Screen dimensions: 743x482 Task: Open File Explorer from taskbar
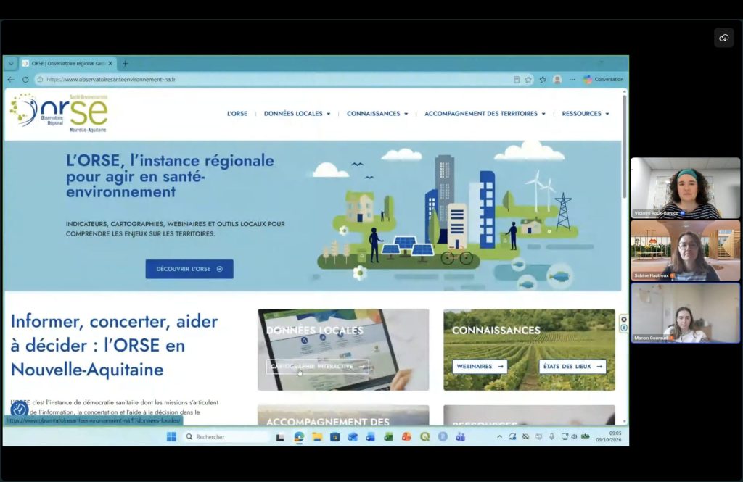coord(316,436)
